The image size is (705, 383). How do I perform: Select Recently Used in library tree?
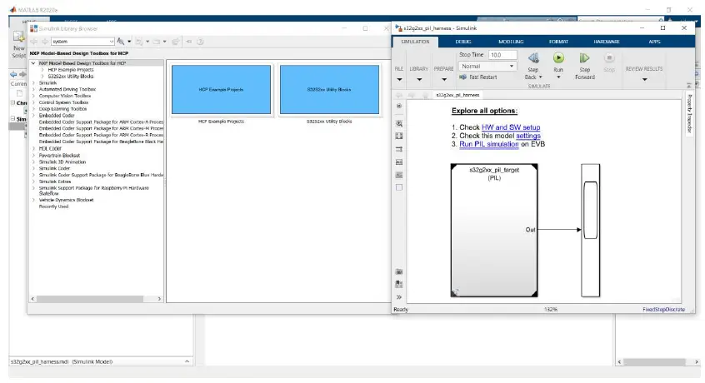tap(53, 206)
